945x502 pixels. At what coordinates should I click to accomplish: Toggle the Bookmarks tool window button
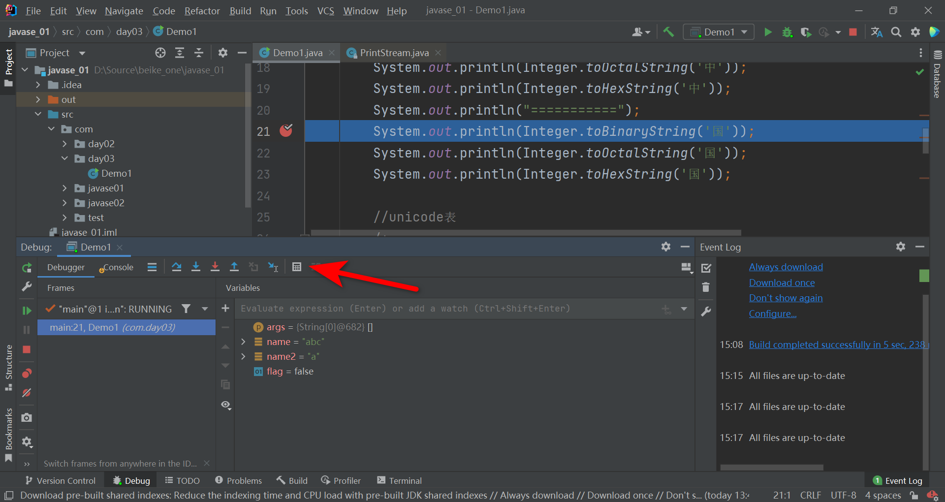point(8,435)
